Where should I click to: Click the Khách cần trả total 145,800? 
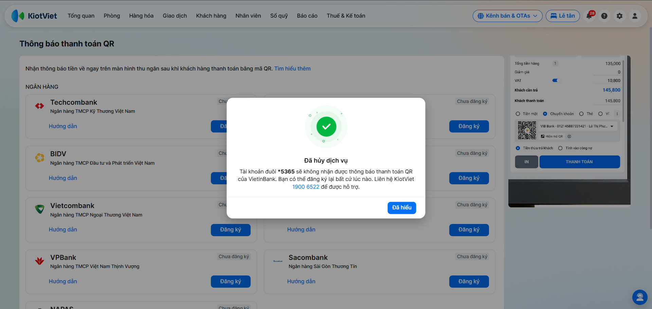pos(611,90)
